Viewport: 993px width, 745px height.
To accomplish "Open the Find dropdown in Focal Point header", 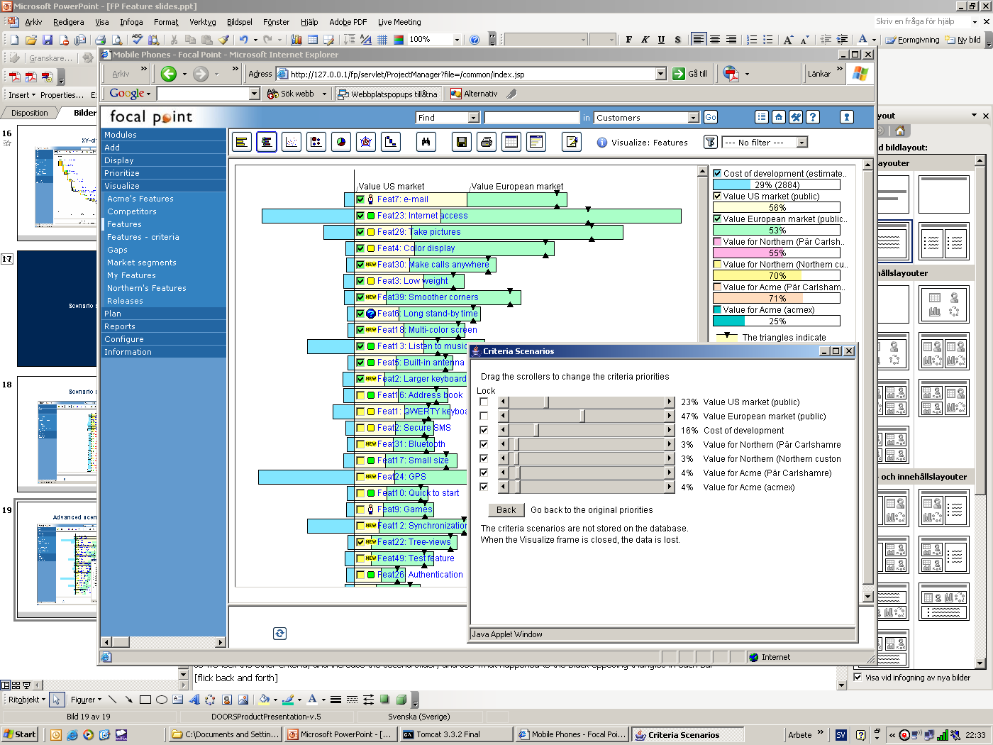I will (x=474, y=118).
